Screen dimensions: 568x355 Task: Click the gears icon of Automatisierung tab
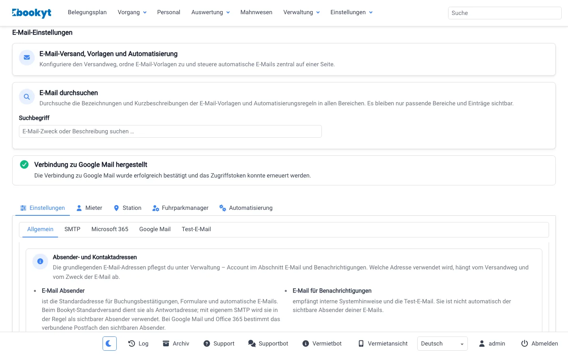tap(222, 208)
